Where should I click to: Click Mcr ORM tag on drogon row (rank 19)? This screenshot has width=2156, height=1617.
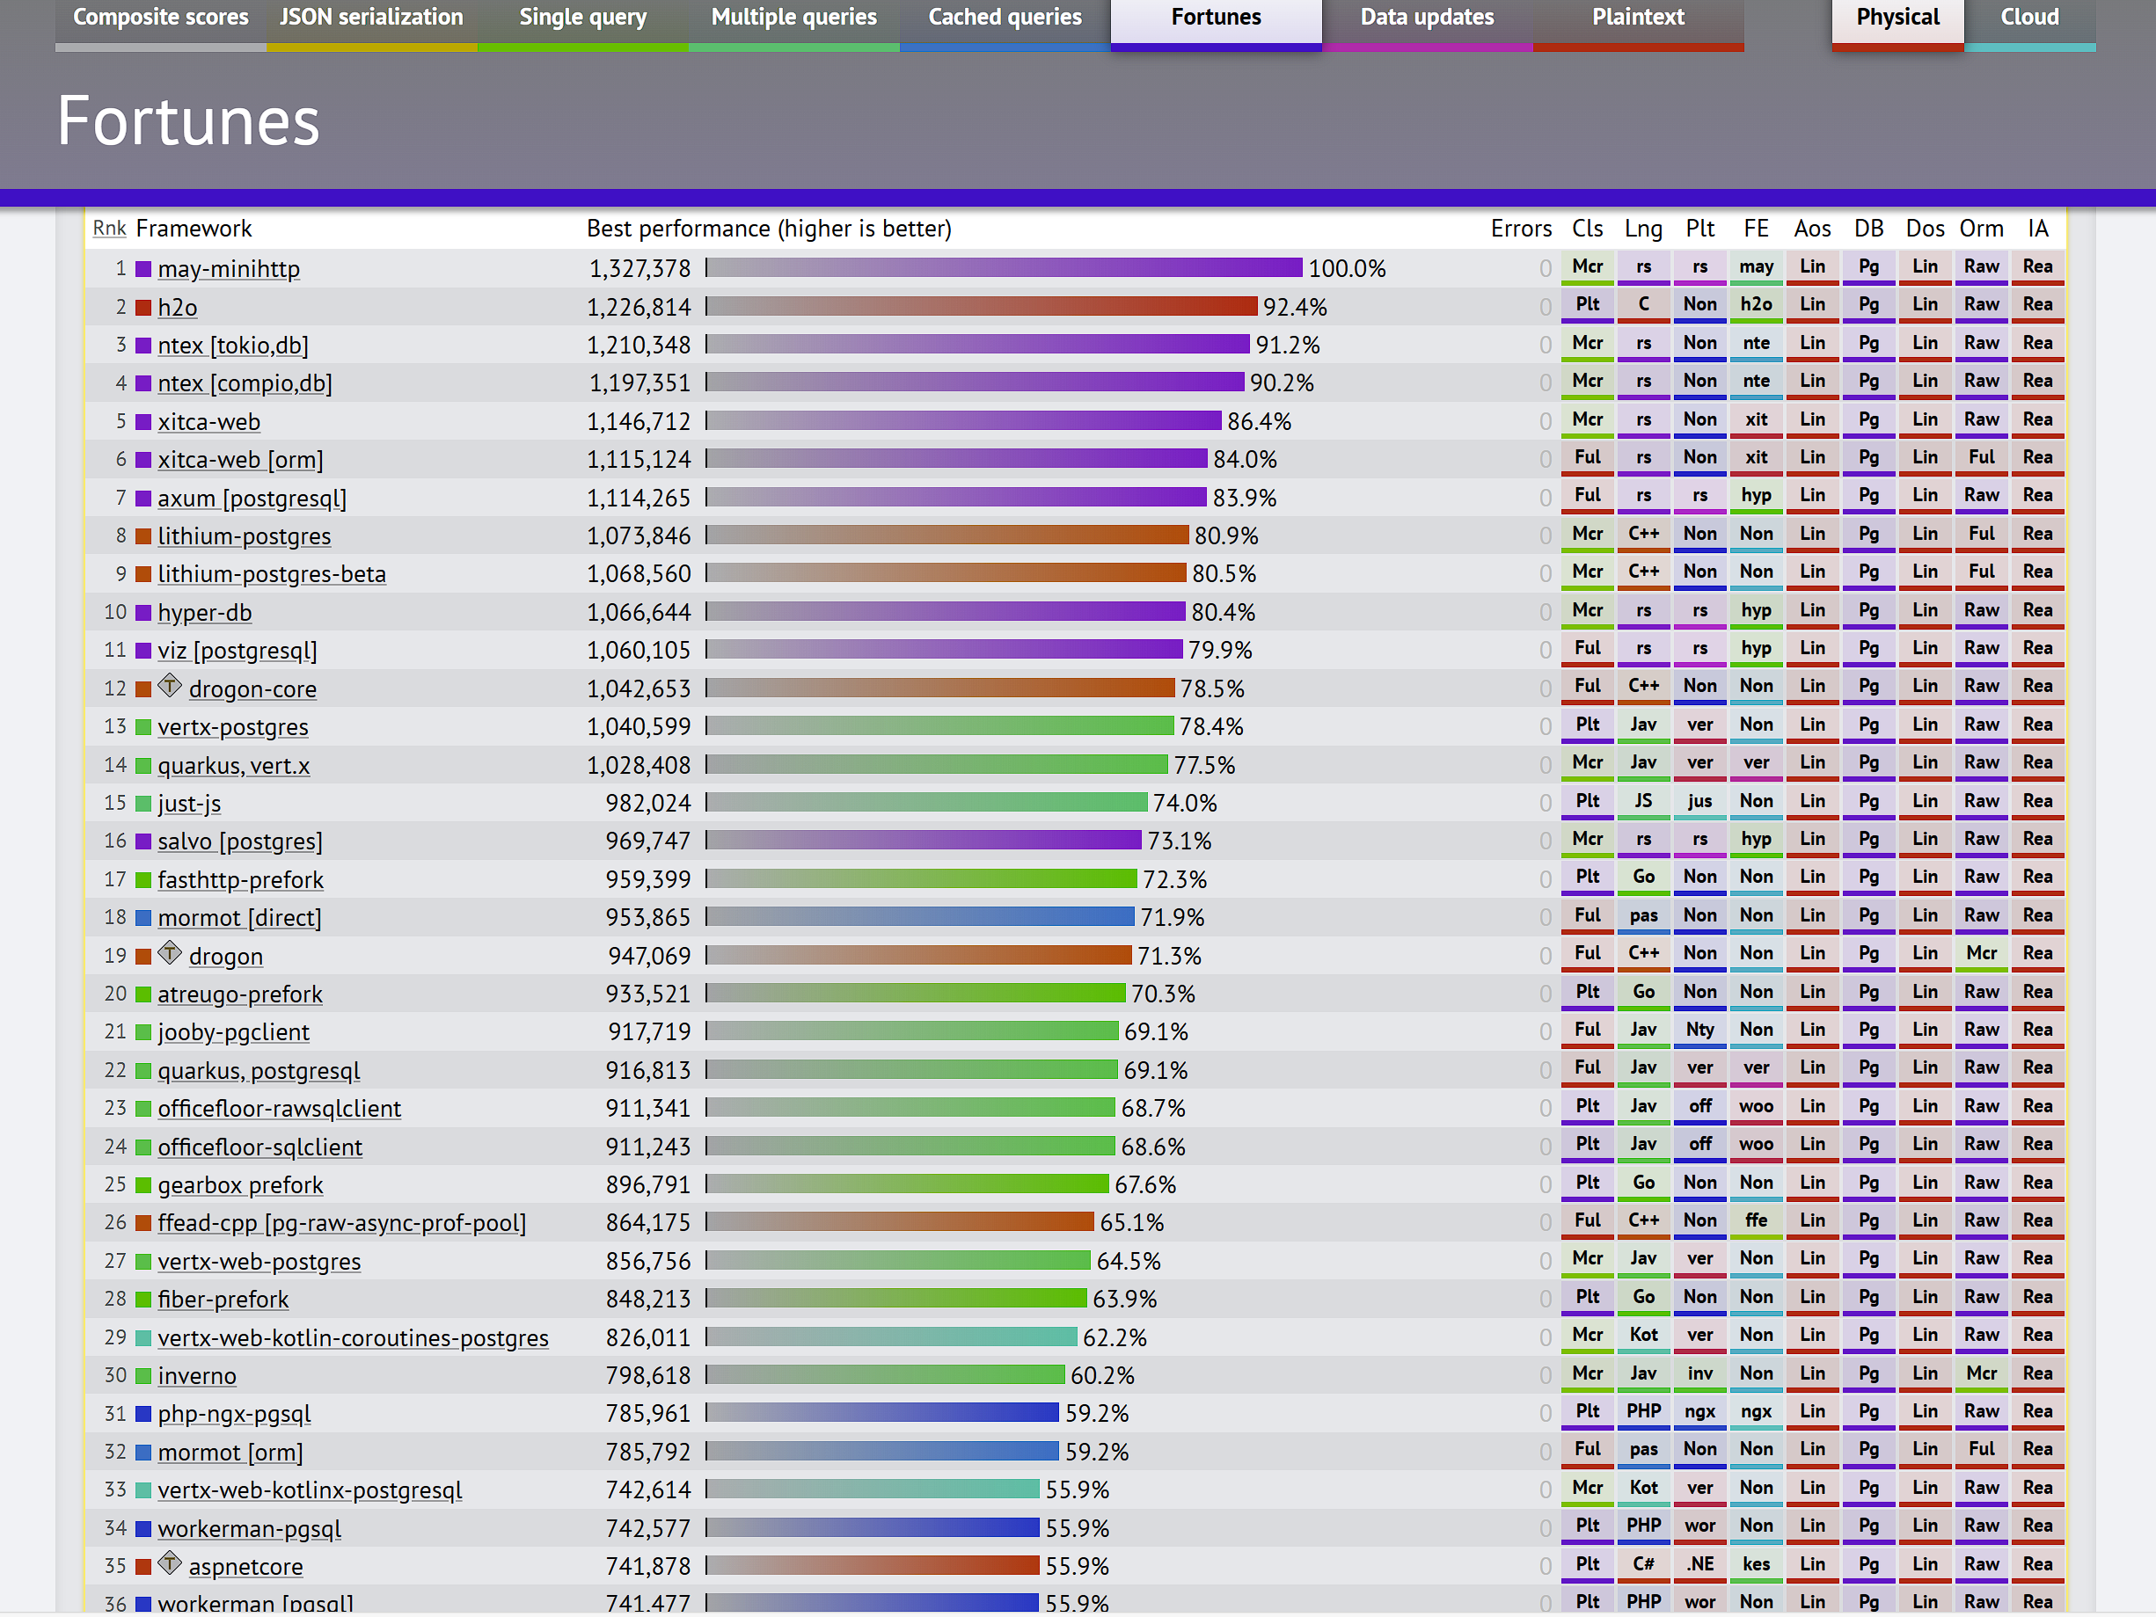(x=1982, y=955)
